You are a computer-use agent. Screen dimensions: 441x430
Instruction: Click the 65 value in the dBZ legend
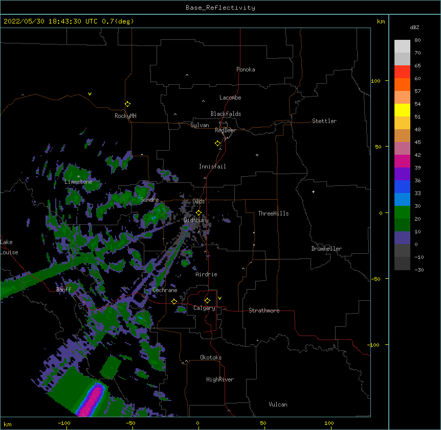[x=417, y=66]
